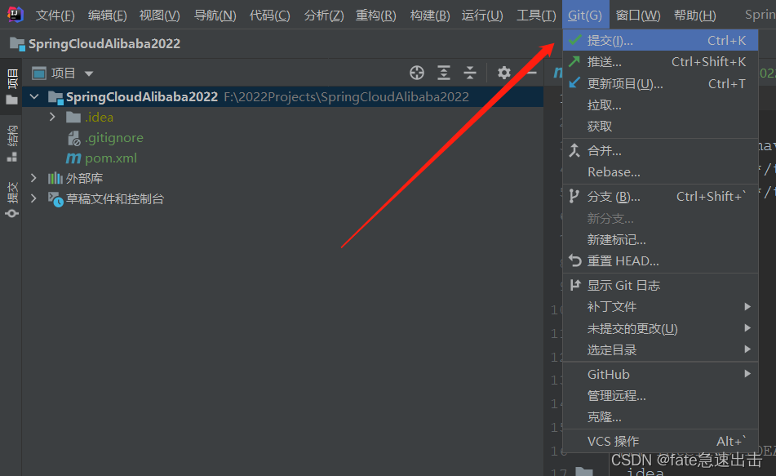Choose 拉取... in Git menu

(660, 105)
